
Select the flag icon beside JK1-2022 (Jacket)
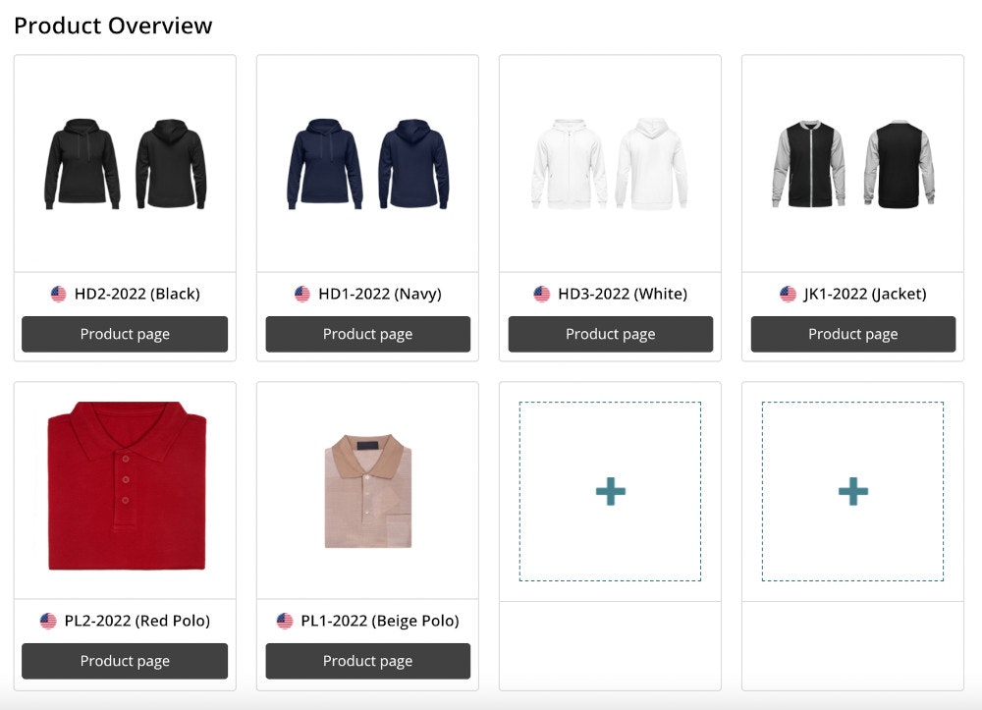(786, 293)
